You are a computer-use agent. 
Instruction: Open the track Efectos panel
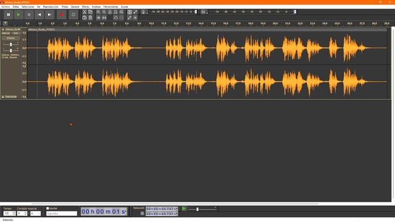pos(11,38)
